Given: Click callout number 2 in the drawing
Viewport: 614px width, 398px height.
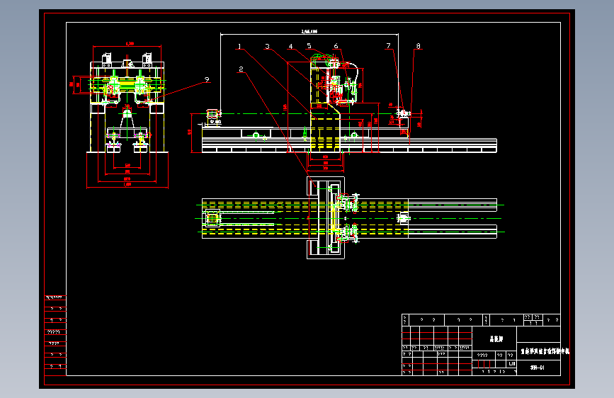Looking at the screenshot, I should [241, 69].
